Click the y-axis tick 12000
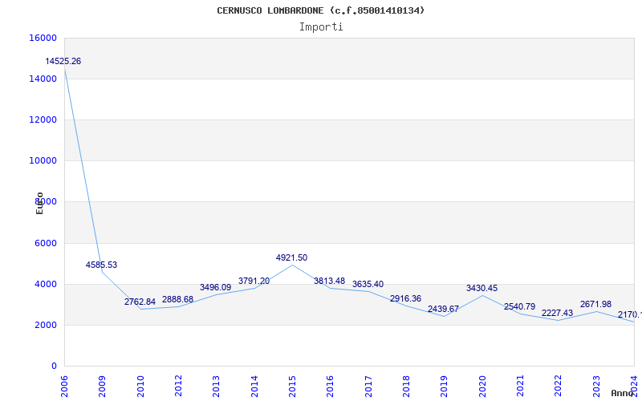The width and height of the screenshot is (642, 401). coord(43,119)
